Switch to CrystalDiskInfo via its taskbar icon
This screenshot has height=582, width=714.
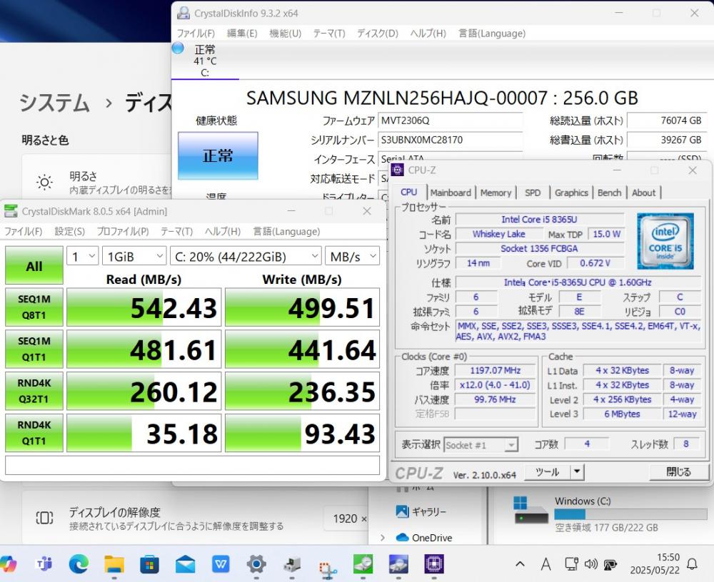[x=398, y=565]
